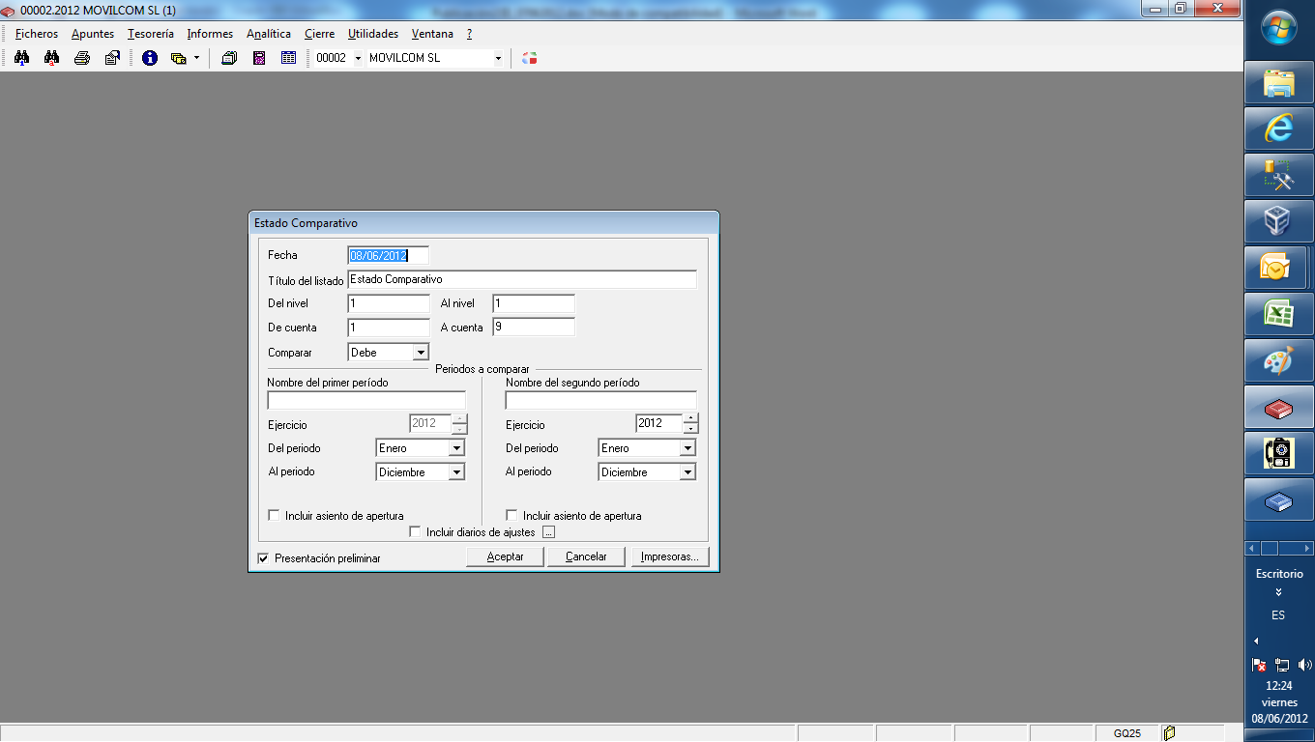This screenshot has height=742, width=1315.
Task: Open Internet Explorer from the taskbar
Action: pos(1278,128)
